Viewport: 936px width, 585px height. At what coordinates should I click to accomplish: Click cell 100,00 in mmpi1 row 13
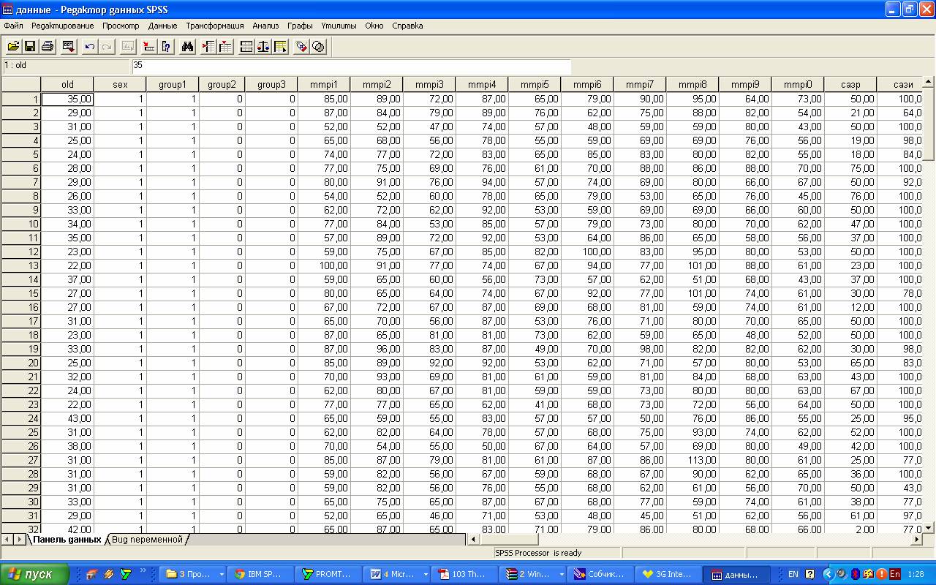click(x=324, y=265)
